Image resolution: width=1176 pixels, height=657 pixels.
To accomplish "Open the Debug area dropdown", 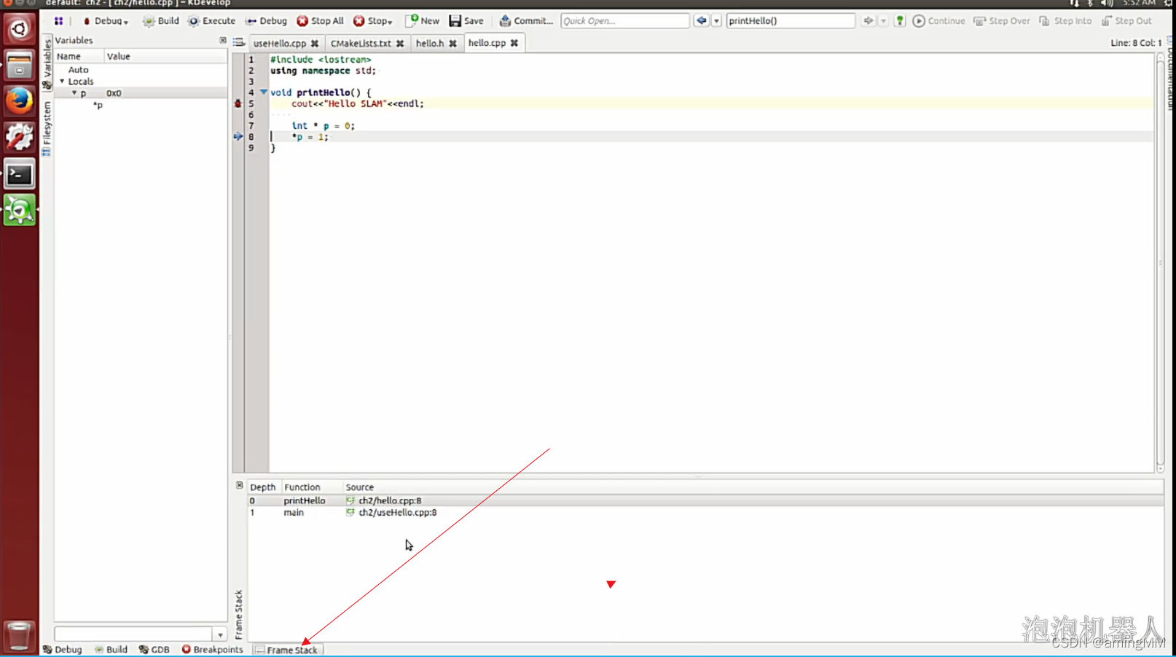I will pos(106,21).
